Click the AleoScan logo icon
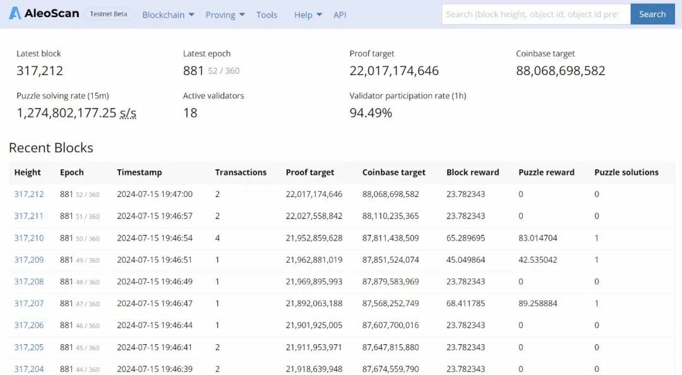The width and height of the screenshot is (682, 375). [x=15, y=13]
